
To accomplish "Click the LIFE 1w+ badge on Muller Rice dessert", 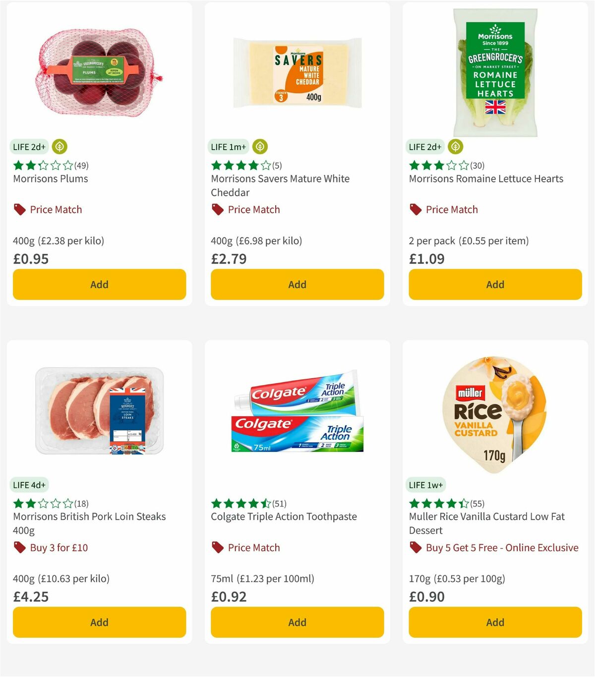I will (x=426, y=484).
